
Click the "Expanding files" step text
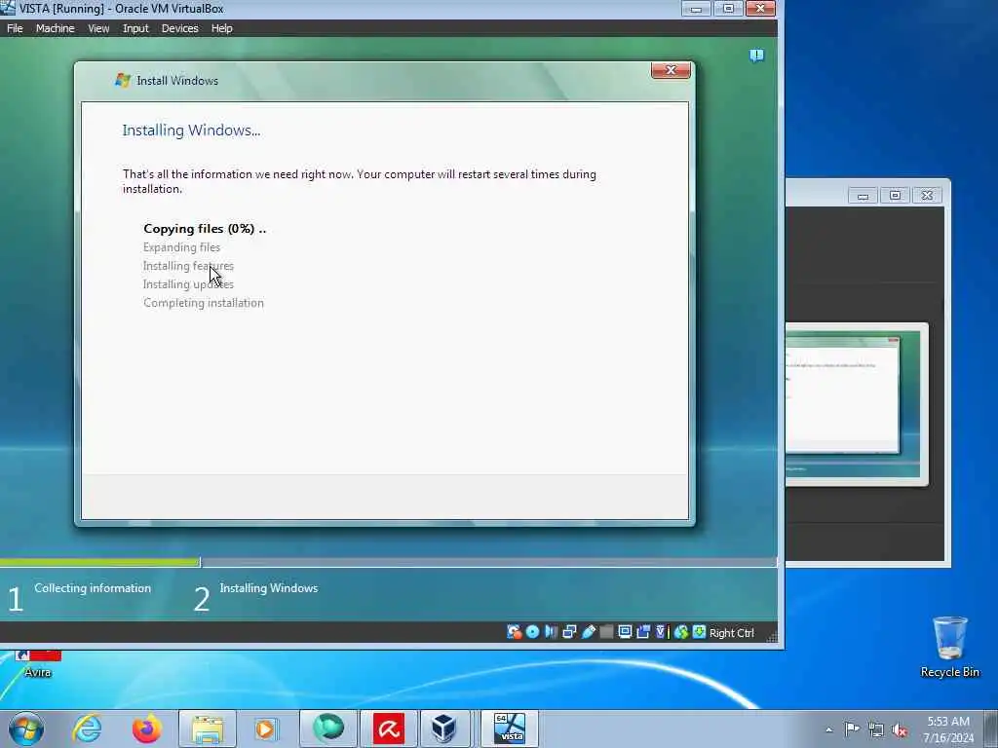(x=181, y=246)
